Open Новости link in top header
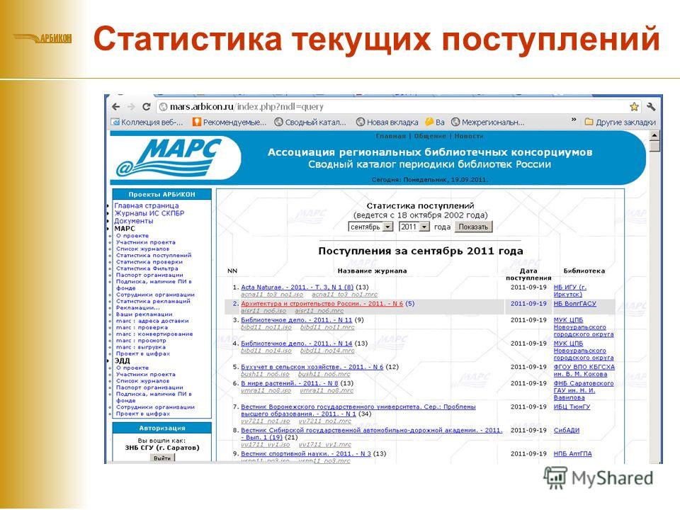680x510 pixels. pos(469,136)
